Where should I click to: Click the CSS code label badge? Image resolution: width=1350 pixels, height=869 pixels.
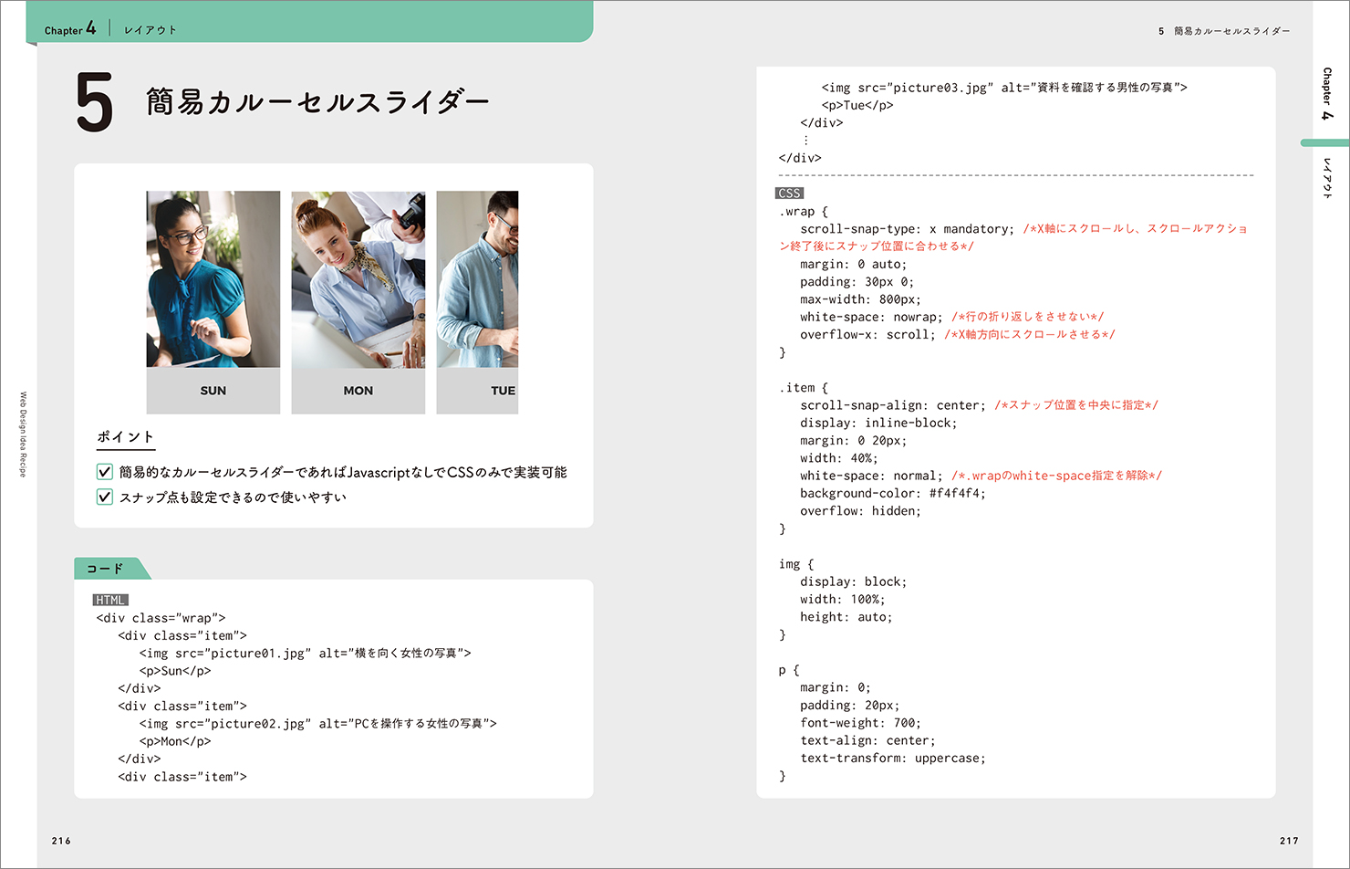tap(789, 194)
